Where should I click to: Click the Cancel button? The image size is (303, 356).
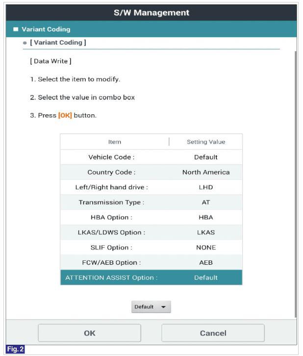point(213,333)
